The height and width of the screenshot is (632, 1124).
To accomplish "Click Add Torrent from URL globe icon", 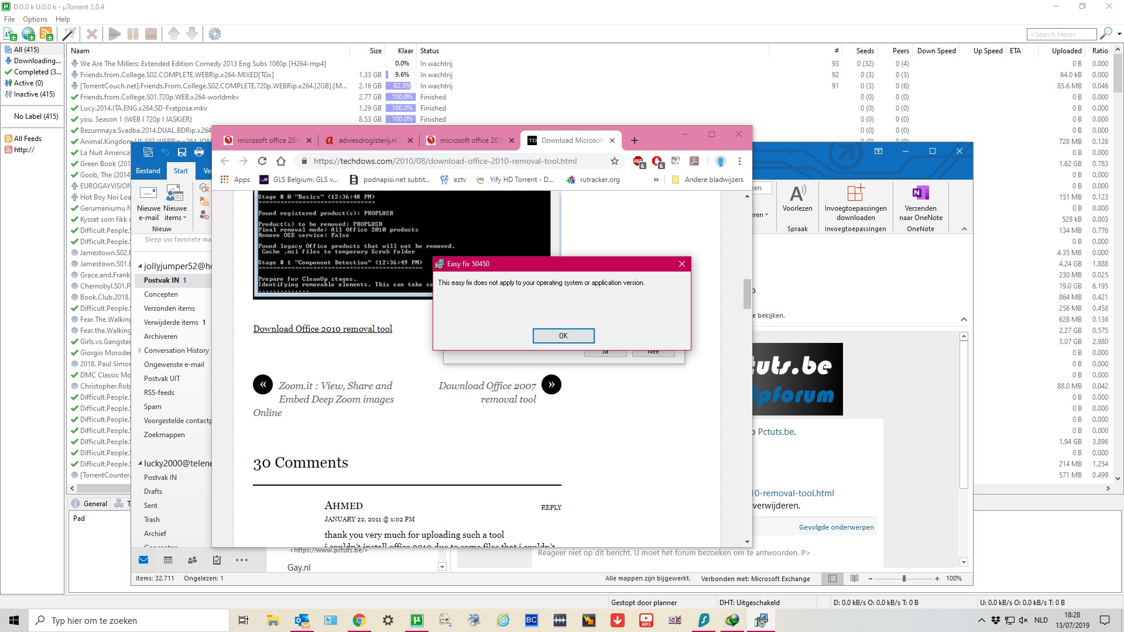I will pos(28,34).
